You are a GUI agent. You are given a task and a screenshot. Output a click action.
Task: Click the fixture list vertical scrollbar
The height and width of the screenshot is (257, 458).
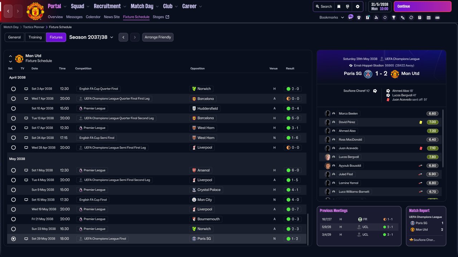pyautogui.click(x=308, y=229)
